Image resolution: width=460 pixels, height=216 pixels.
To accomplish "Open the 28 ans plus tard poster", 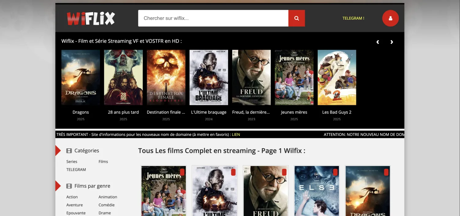I will pyautogui.click(x=123, y=78).
